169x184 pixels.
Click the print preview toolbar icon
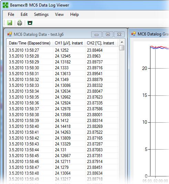coord(30,23)
